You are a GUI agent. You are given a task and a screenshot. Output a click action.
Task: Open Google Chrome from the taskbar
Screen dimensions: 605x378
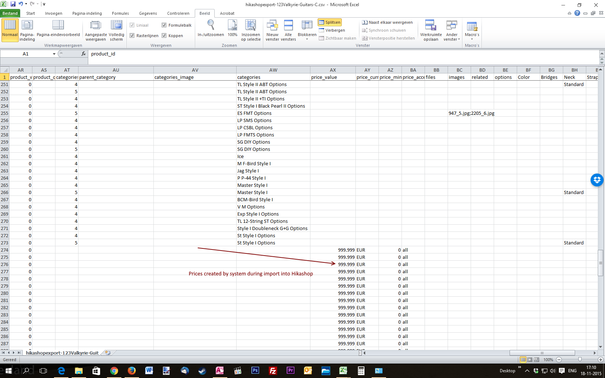114,370
